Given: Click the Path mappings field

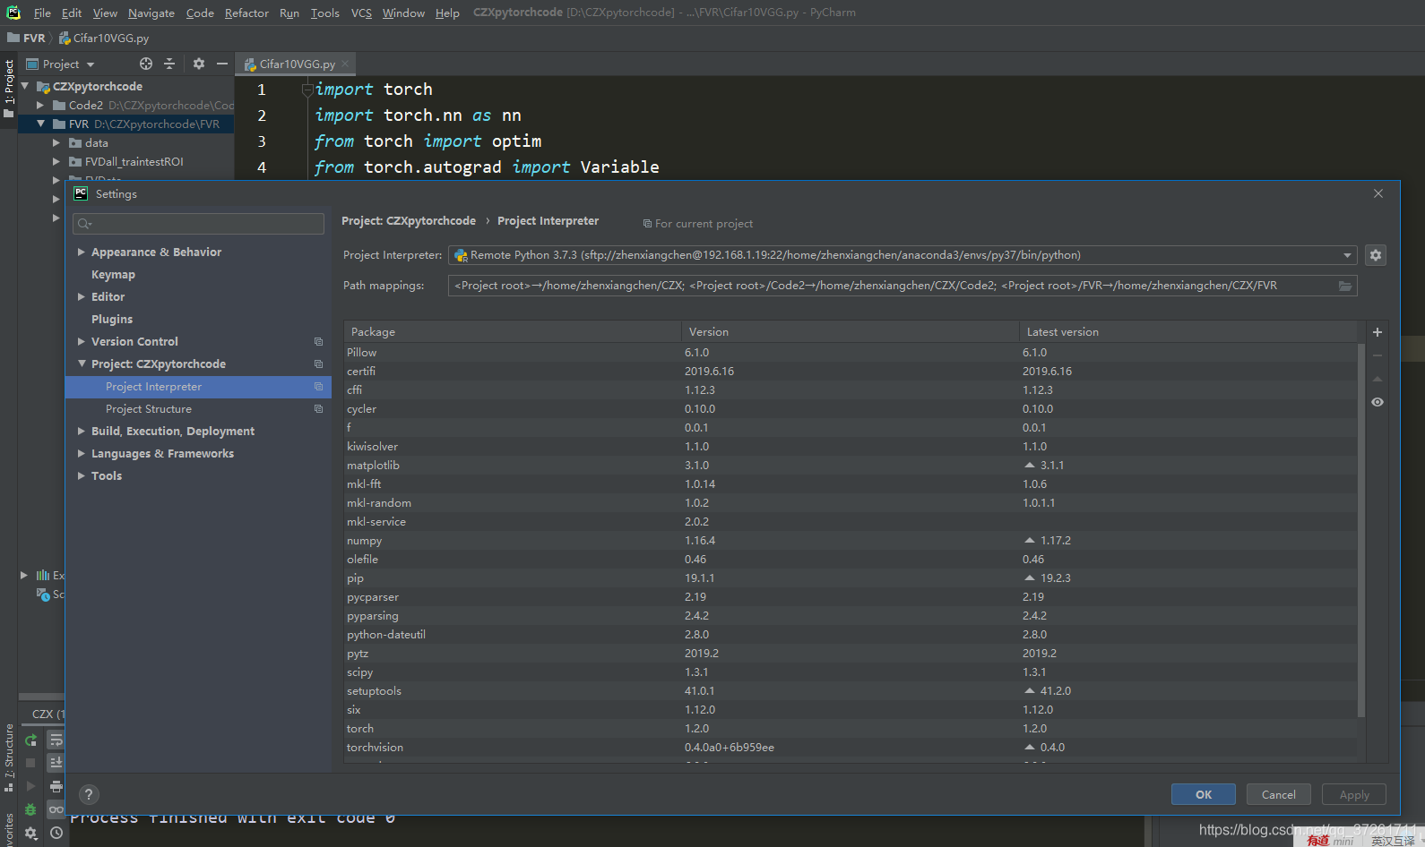Looking at the screenshot, I should [902, 286].
